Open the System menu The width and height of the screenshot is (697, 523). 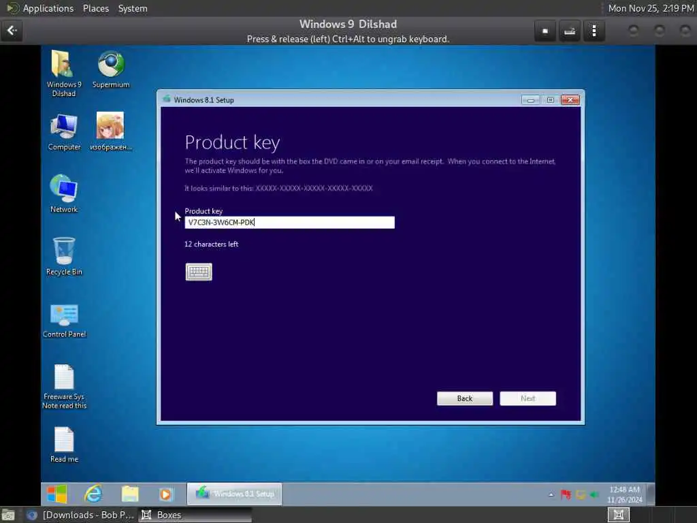(x=133, y=8)
